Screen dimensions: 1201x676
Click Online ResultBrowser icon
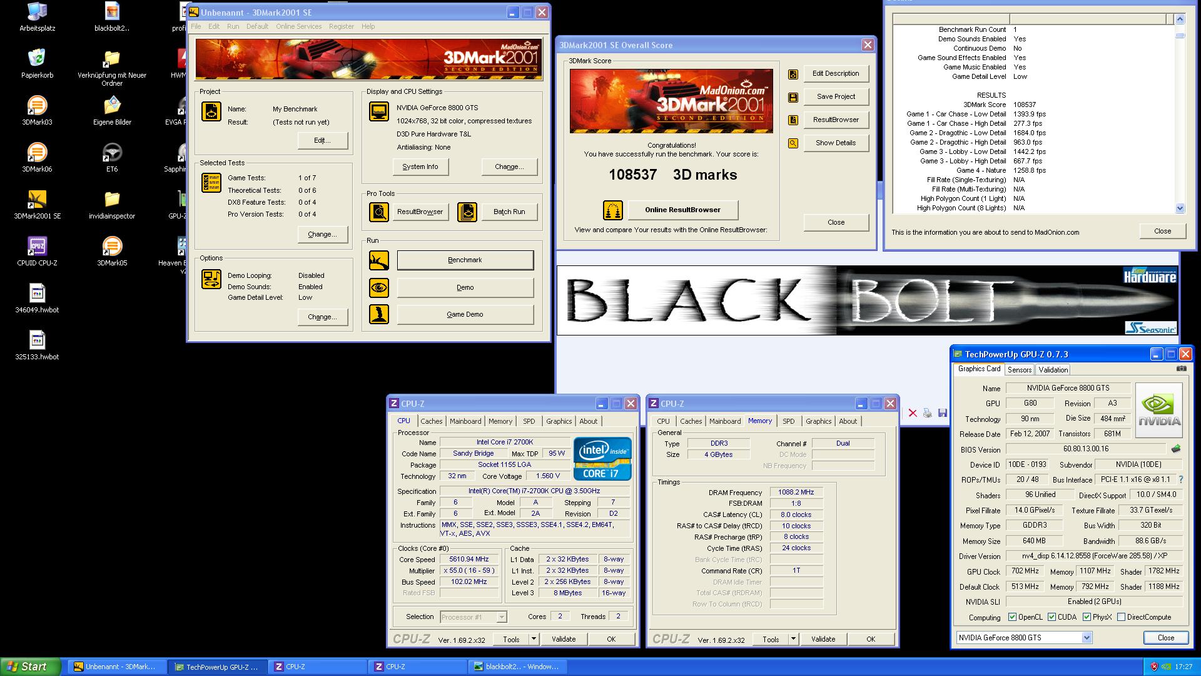tap(613, 210)
